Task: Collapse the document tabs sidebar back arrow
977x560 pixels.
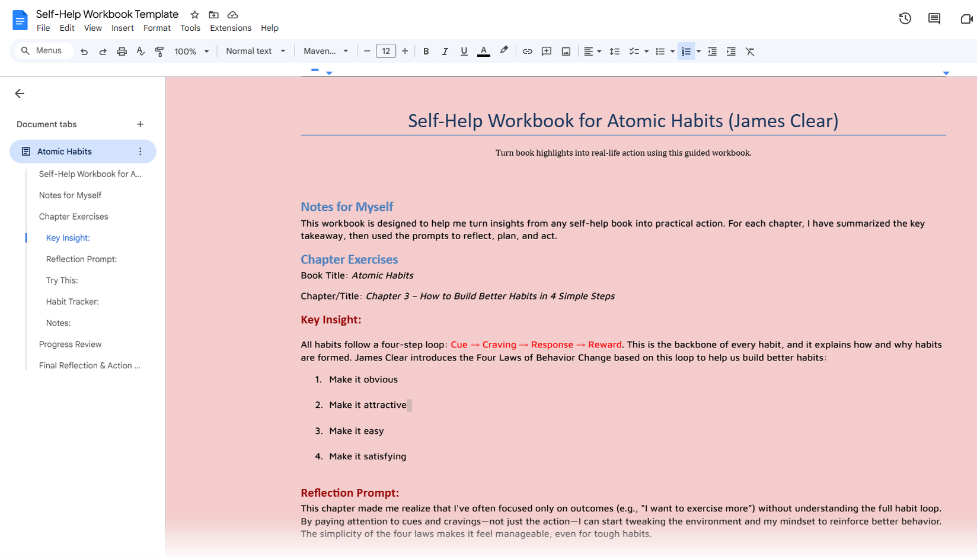Action: pyautogui.click(x=20, y=94)
